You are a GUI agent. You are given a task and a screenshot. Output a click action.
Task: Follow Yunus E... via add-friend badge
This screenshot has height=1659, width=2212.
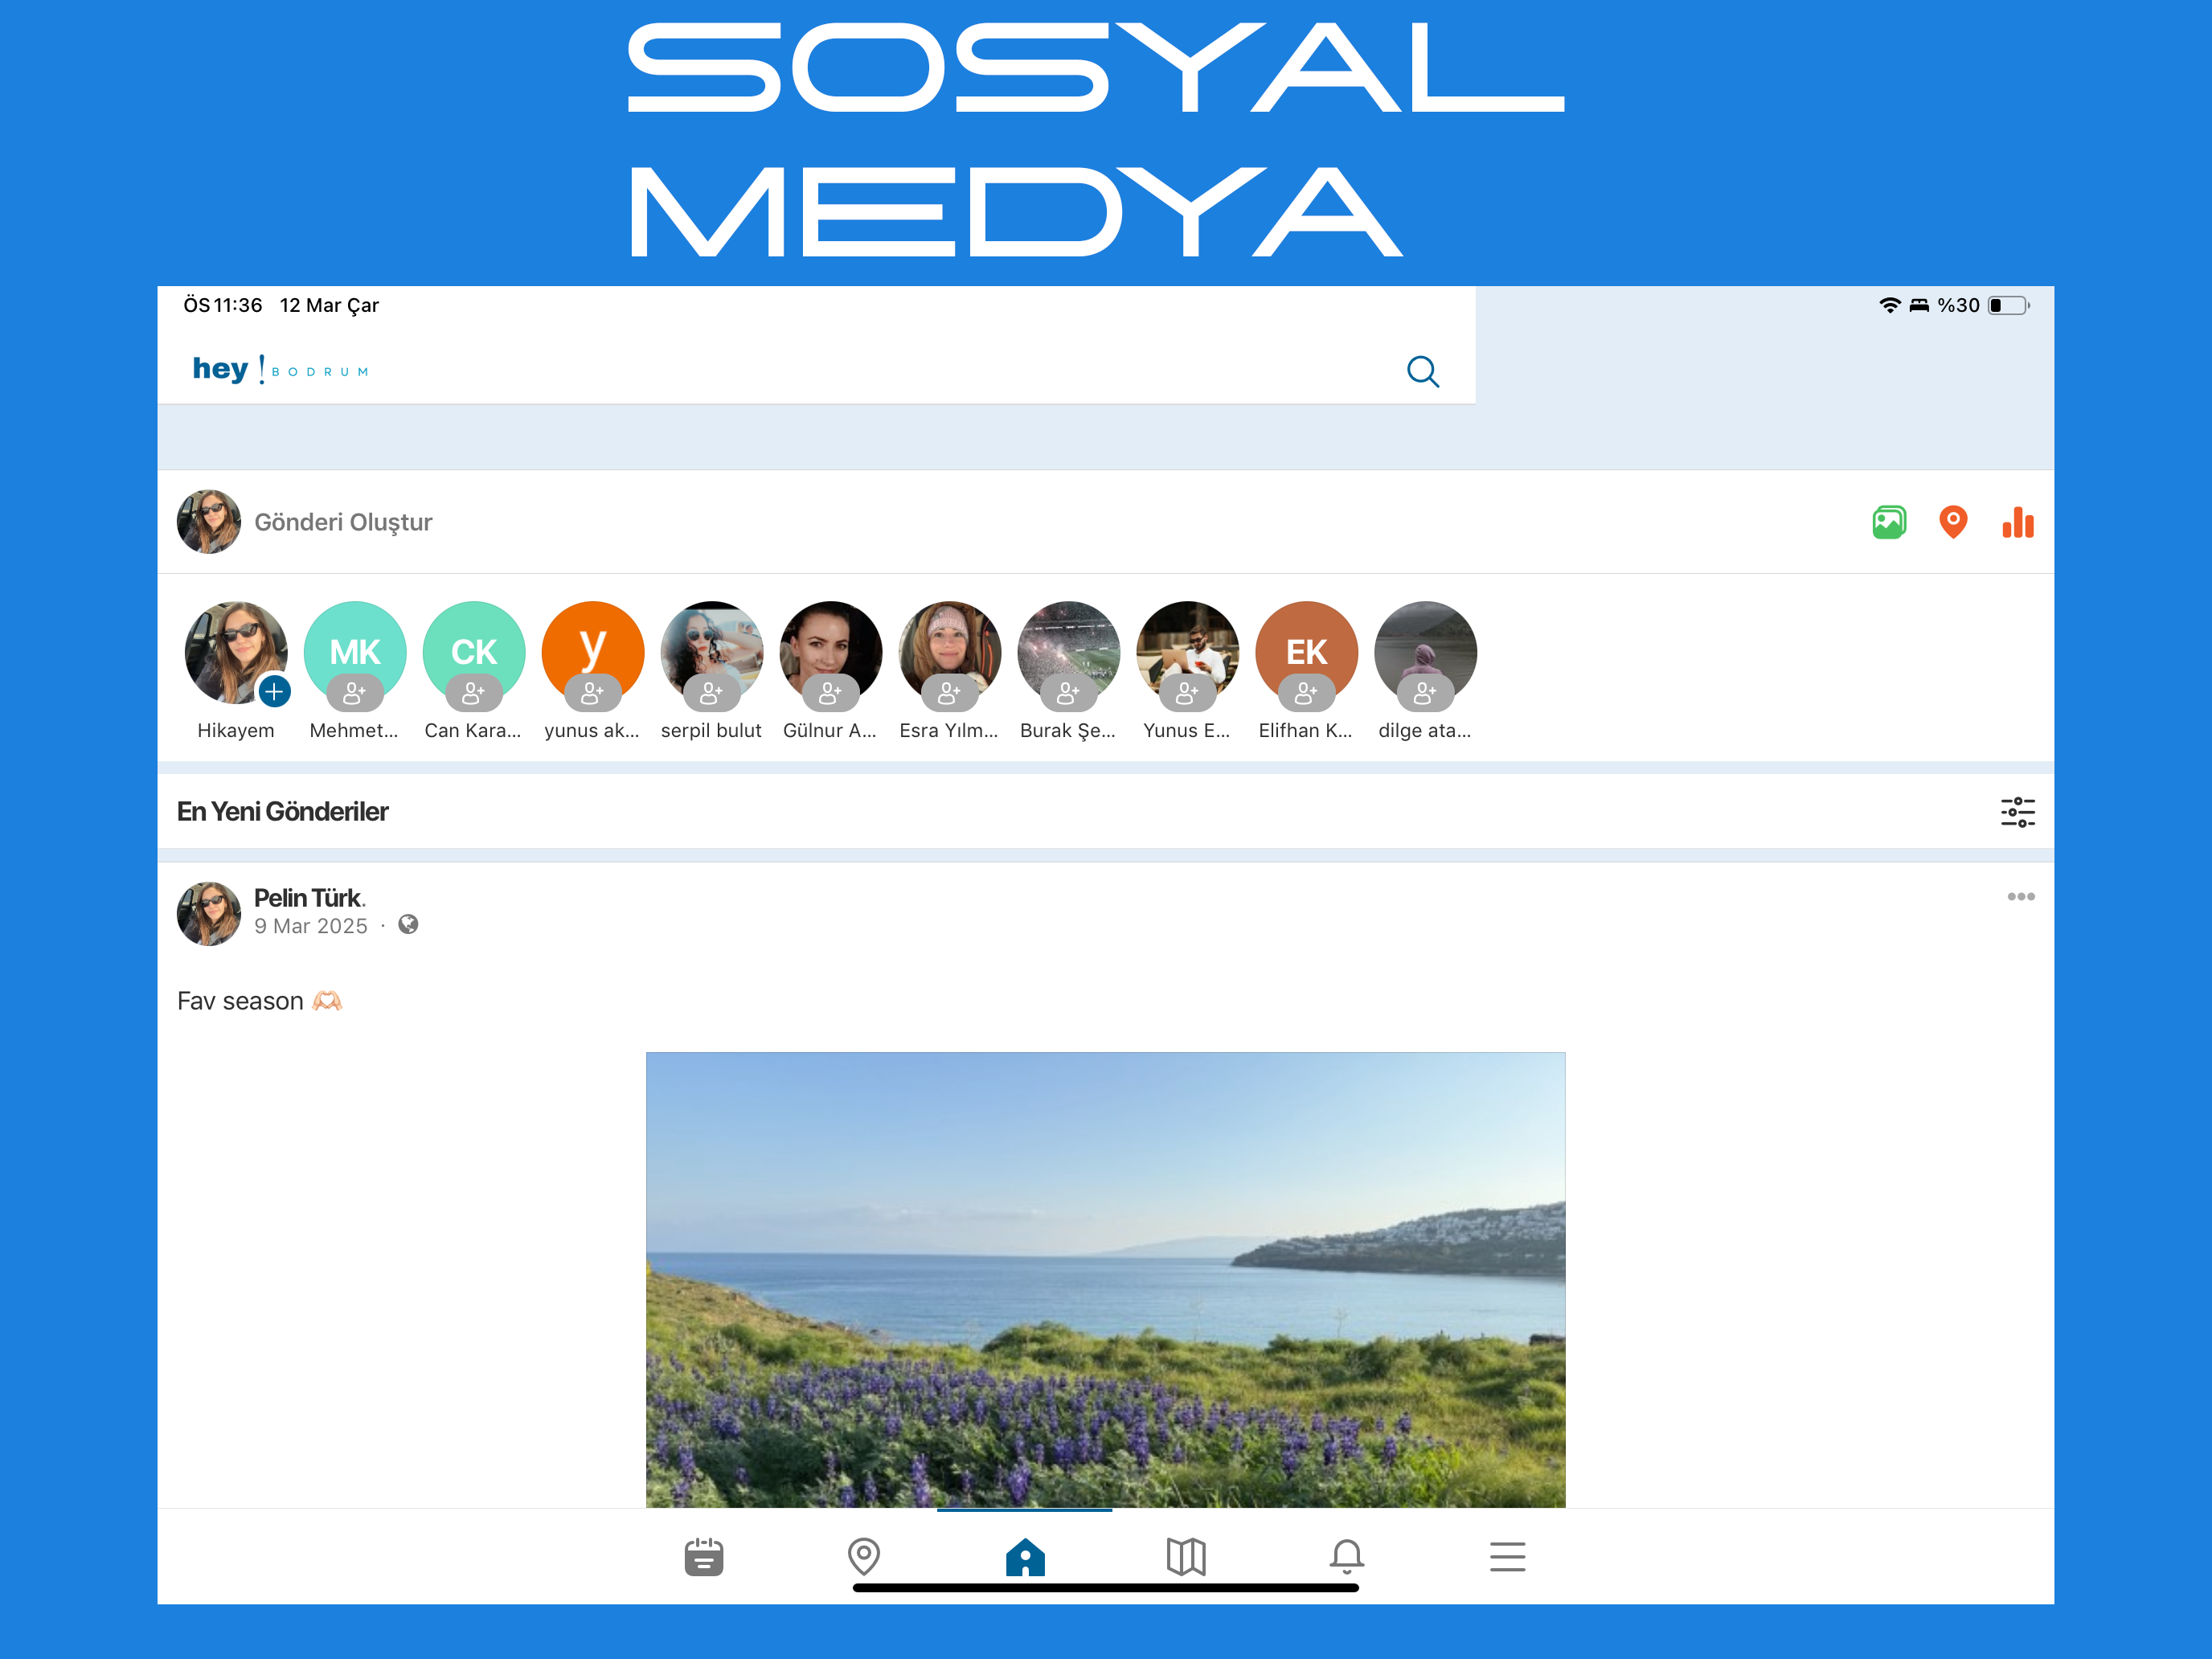point(1188,692)
